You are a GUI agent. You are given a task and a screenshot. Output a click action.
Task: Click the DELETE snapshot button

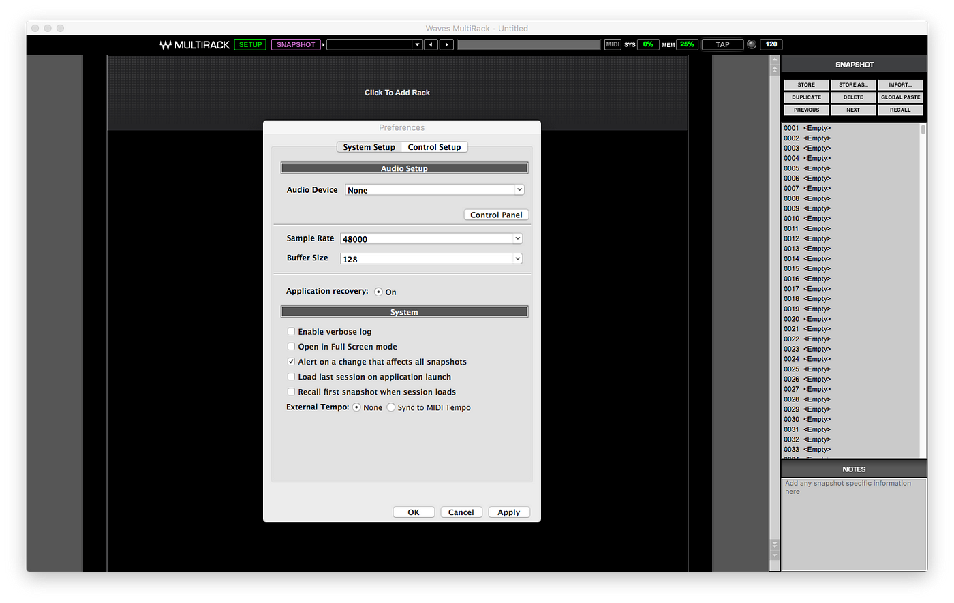point(853,97)
